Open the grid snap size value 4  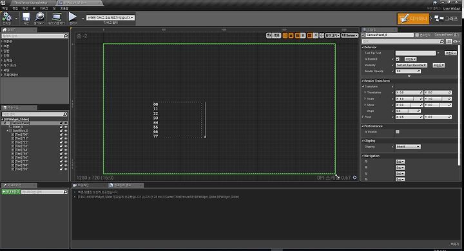point(316,35)
